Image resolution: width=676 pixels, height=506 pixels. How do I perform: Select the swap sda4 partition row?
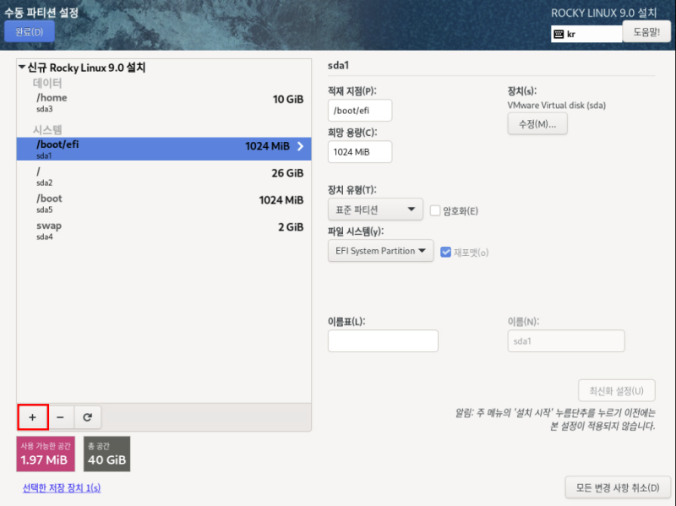tap(164, 231)
